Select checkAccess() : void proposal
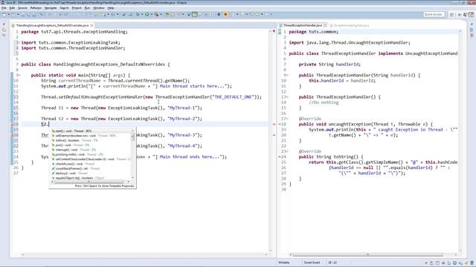The width and height of the screenshot is (476, 267). [x=91, y=164]
